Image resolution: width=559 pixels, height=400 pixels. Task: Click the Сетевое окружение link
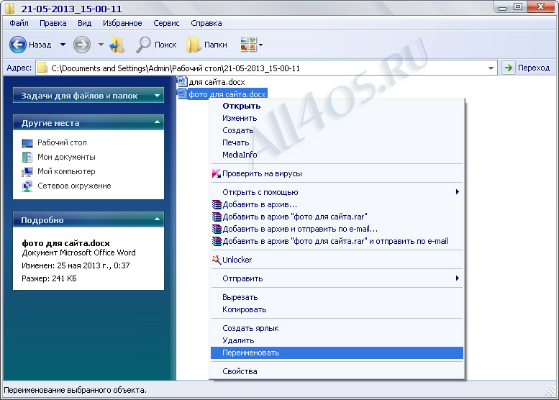(x=74, y=186)
